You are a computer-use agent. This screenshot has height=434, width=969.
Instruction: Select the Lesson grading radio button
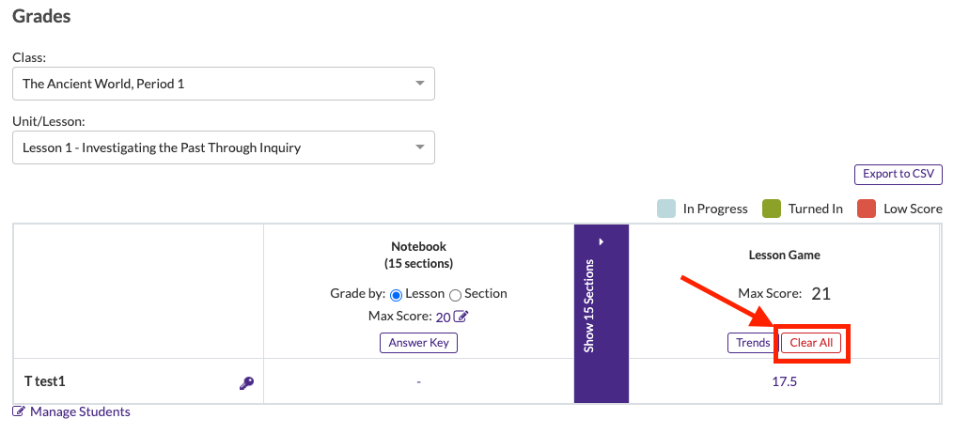(x=396, y=294)
